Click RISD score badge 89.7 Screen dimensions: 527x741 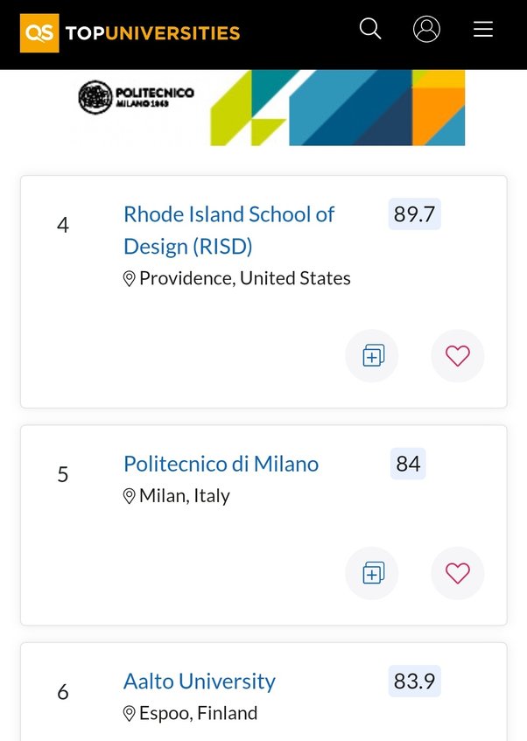tap(414, 214)
